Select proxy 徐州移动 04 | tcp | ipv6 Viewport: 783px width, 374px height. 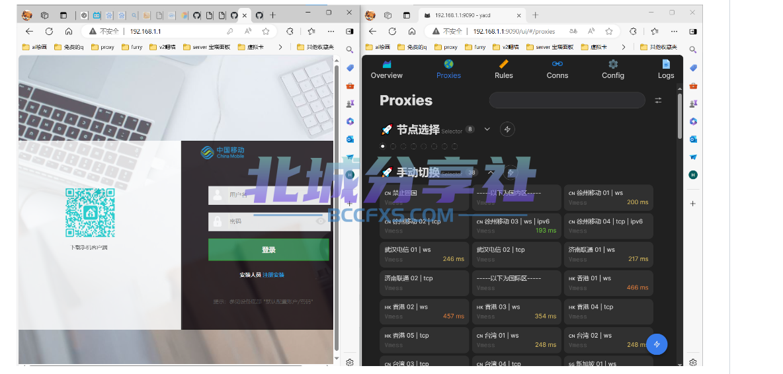click(x=608, y=226)
